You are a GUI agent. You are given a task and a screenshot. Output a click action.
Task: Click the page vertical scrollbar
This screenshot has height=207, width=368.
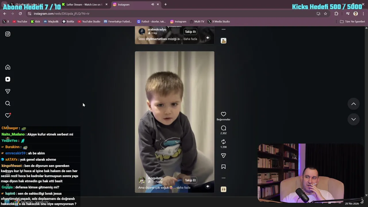click(366, 112)
